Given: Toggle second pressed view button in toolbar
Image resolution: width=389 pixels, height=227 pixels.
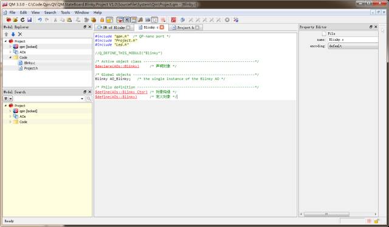Looking at the screenshot, I should tap(127, 20).
